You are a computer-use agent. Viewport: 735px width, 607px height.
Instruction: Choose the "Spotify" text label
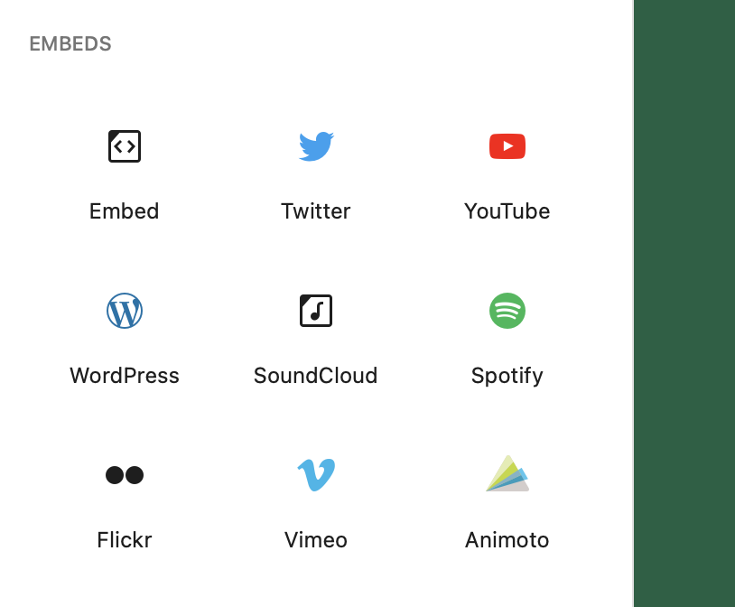pyautogui.click(x=507, y=376)
